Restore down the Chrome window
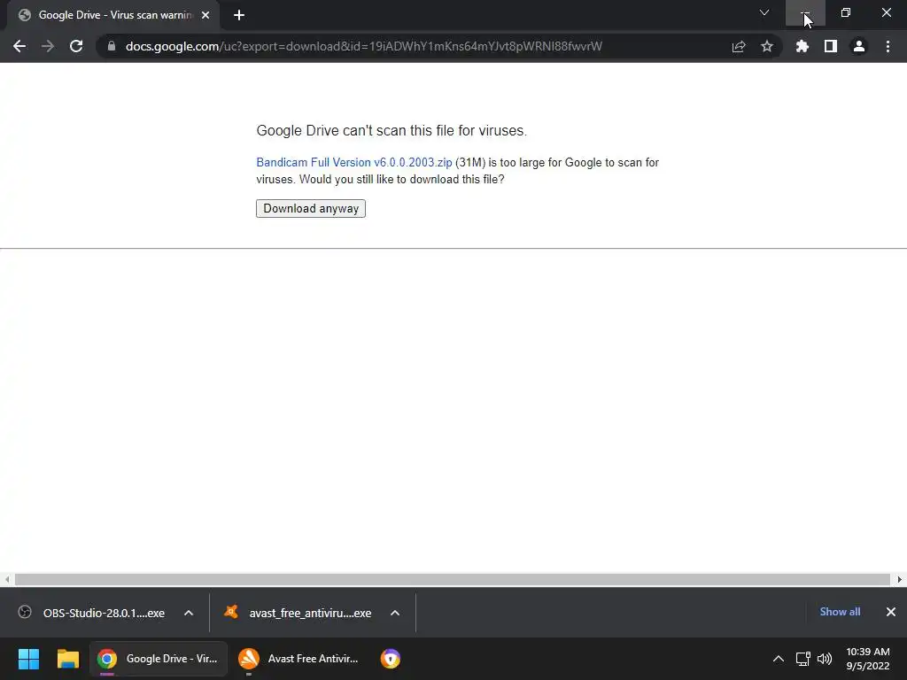 [846, 12]
